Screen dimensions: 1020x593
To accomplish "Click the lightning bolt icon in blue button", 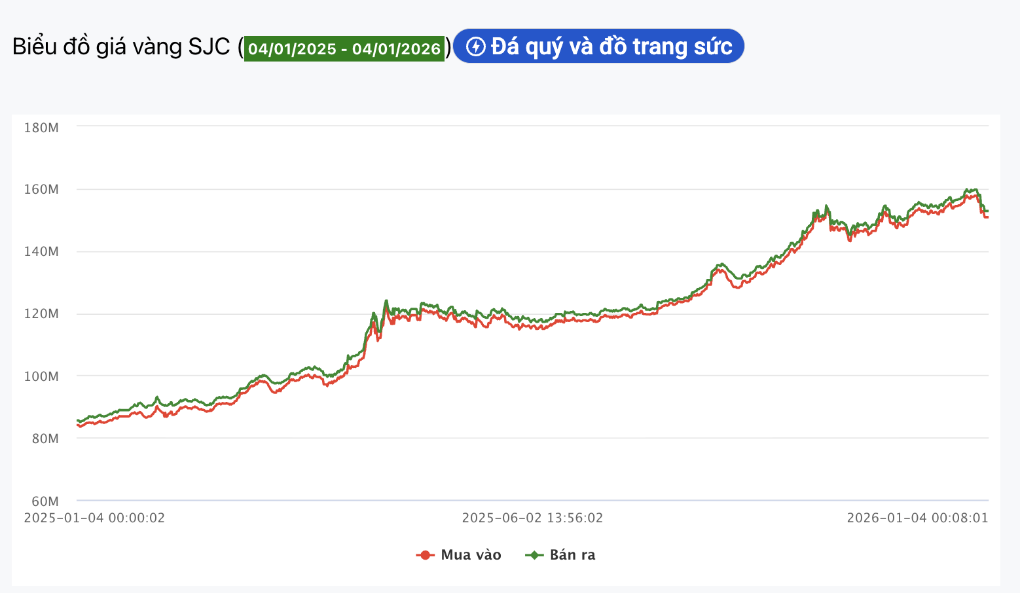I will click(x=475, y=46).
